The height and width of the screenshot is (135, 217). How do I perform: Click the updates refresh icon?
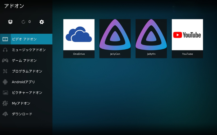point(23,22)
